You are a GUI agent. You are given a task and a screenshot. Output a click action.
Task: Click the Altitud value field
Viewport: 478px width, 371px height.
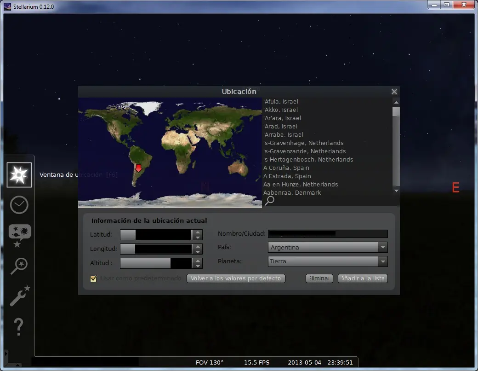(157, 263)
